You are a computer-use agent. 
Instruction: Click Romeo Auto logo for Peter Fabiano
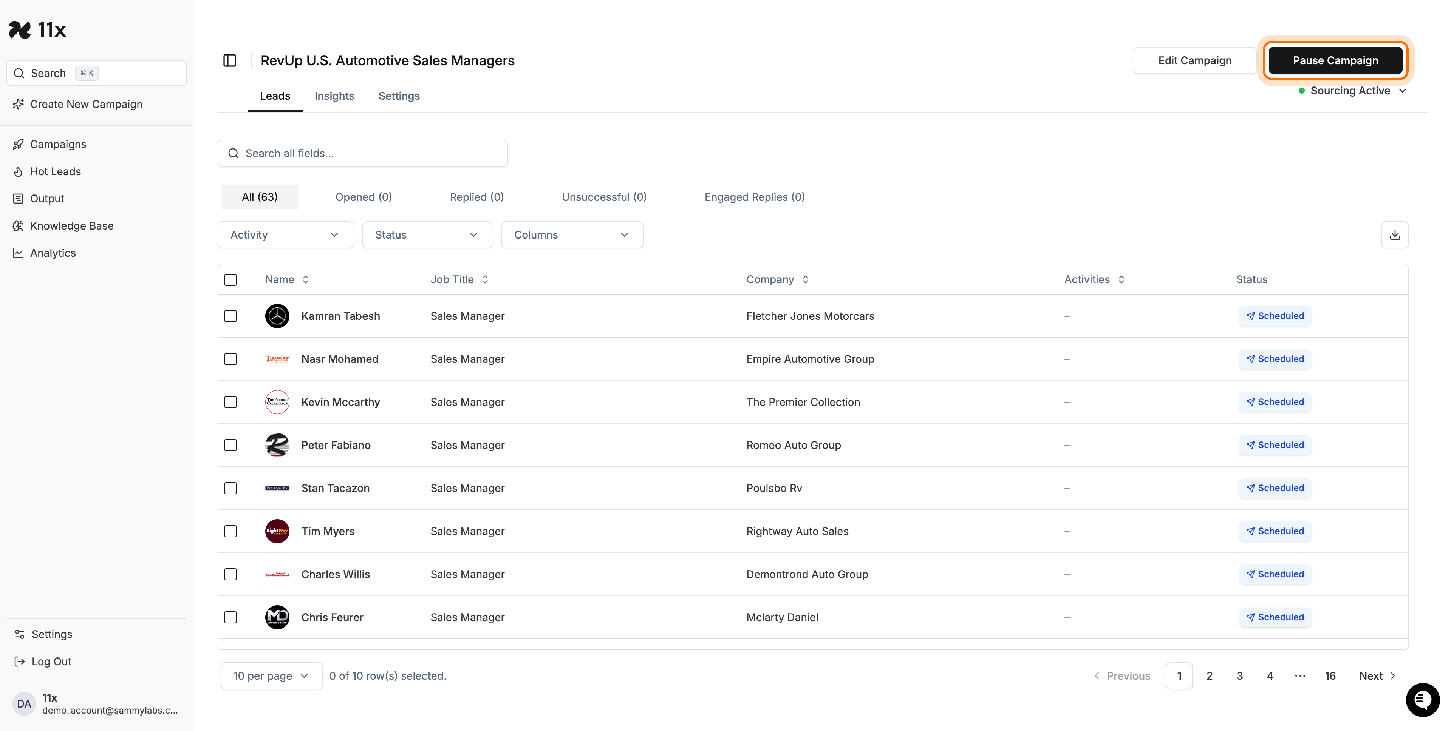click(277, 445)
